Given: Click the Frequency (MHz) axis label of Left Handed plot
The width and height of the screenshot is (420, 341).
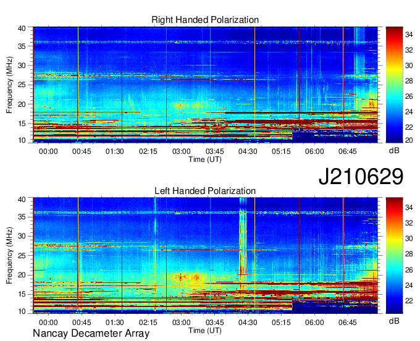Looking at the screenshot, I should (9, 256).
